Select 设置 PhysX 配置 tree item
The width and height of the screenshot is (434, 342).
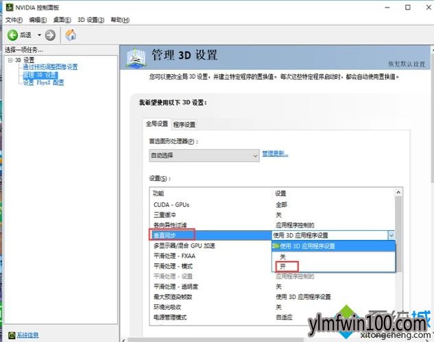43,83
